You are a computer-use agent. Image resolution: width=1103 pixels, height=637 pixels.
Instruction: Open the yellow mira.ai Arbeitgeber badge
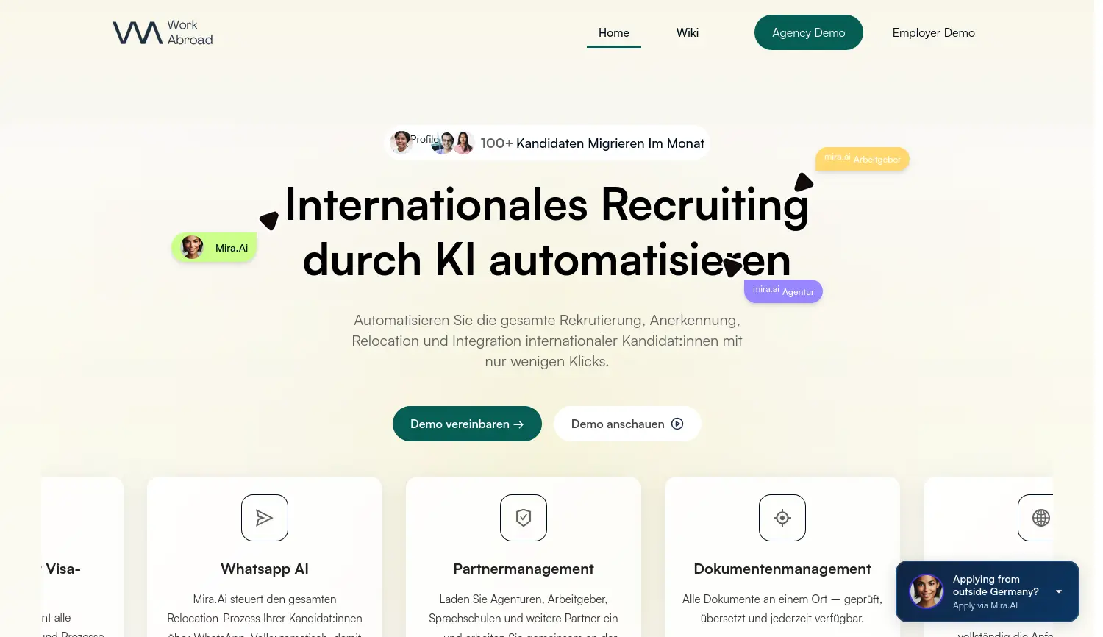[x=862, y=159]
